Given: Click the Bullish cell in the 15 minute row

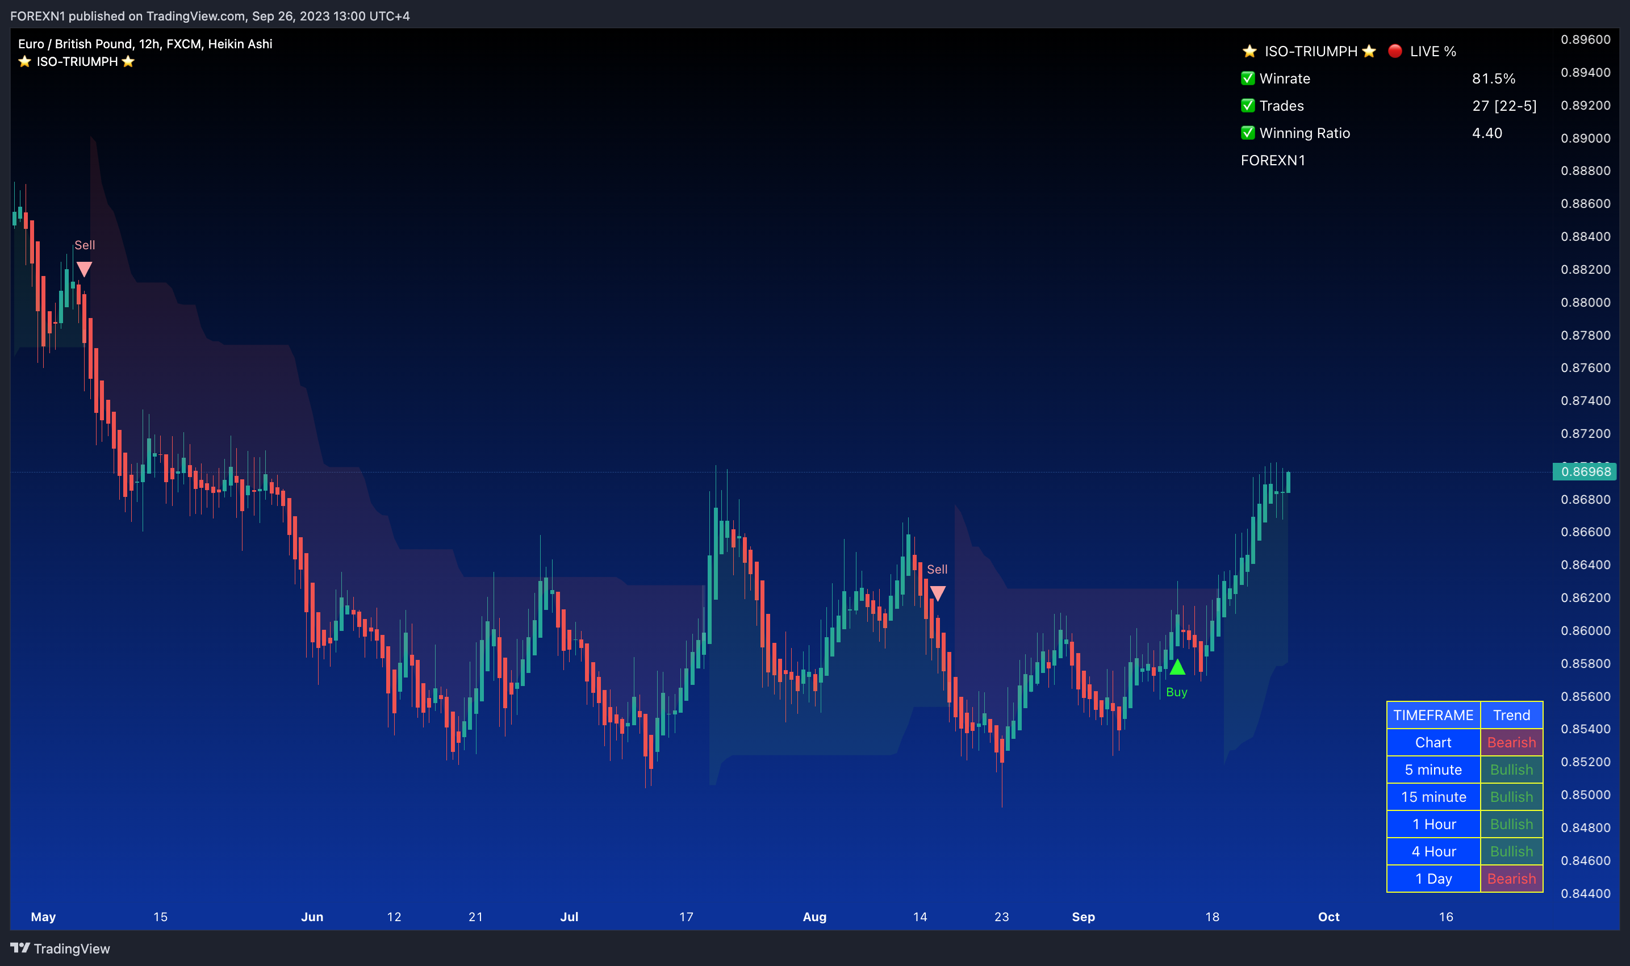Looking at the screenshot, I should click(x=1511, y=797).
